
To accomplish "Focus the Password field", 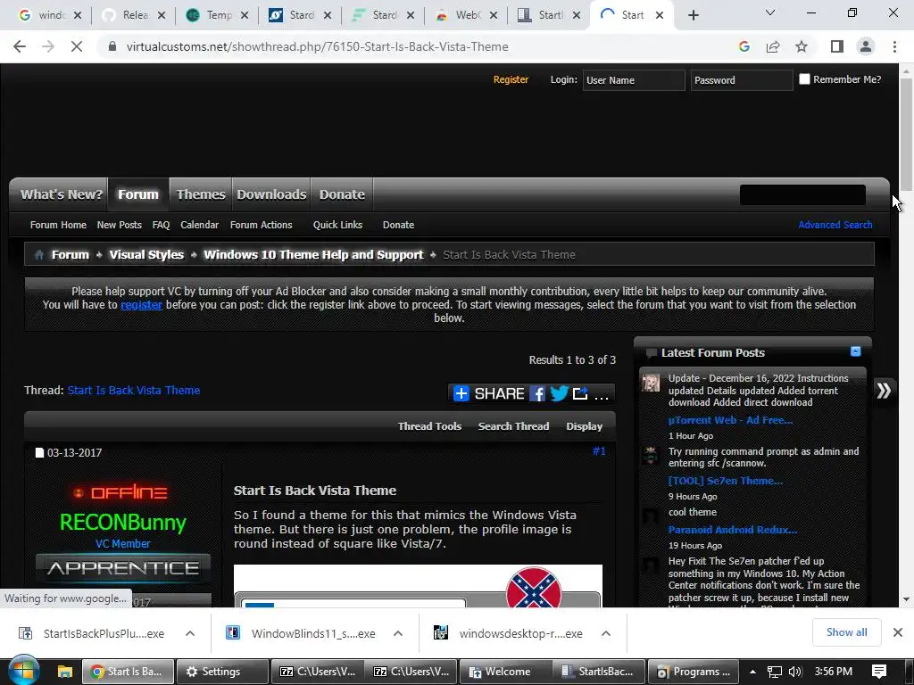I will [742, 80].
